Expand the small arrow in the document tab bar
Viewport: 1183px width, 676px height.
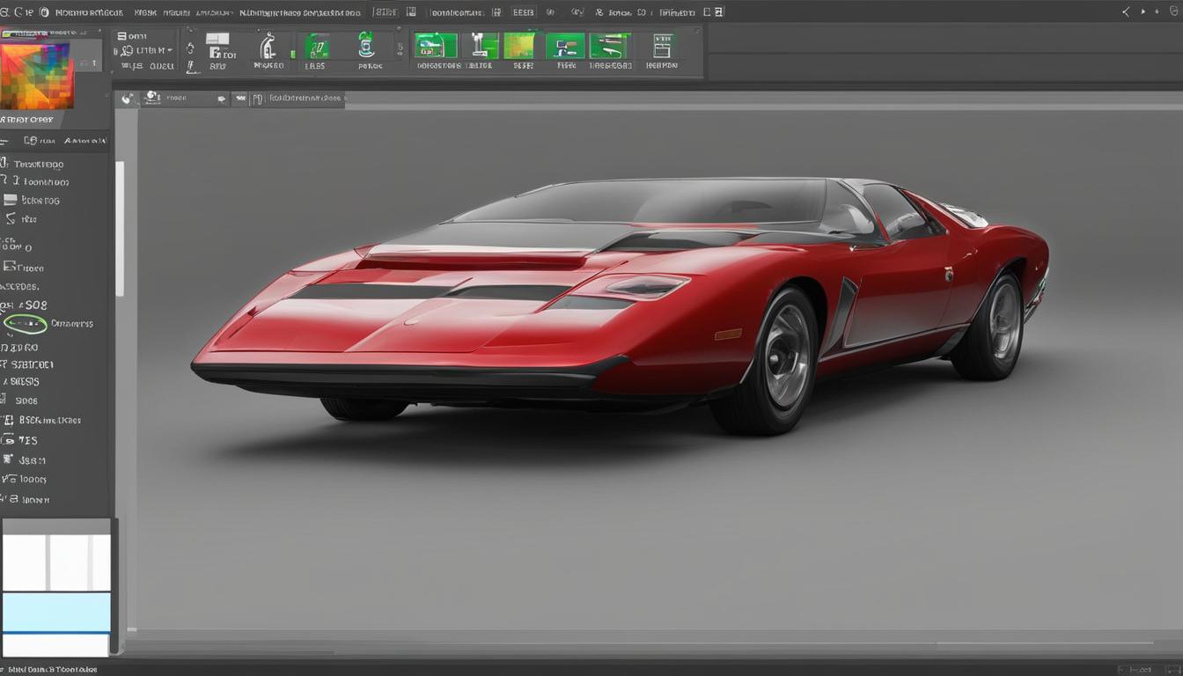click(222, 99)
